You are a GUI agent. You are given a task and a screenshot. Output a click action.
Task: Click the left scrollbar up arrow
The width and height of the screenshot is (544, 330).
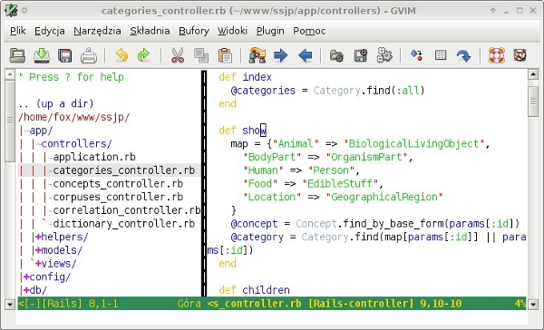click(10, 74)
